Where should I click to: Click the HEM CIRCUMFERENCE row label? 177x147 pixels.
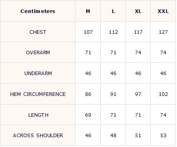38,94
